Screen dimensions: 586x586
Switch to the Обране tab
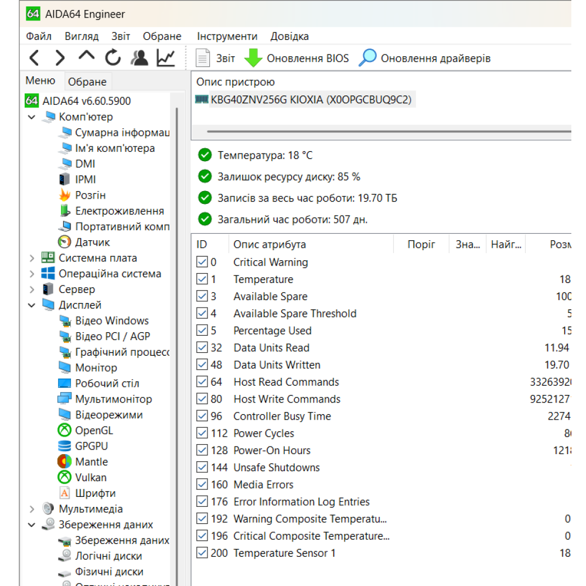(87, 81)
